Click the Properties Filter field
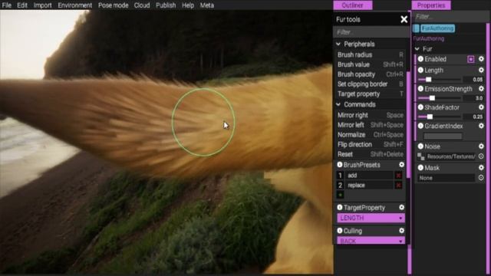This screenshot has height=276, width=491. pos(450,17)
